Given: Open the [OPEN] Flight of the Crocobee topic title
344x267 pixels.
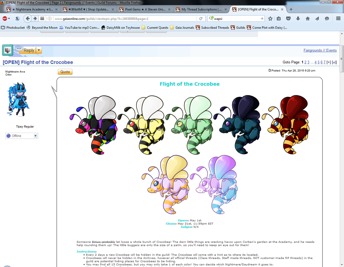Looking at the screenshot, I should pyautogui.click(x=38, y=62).
